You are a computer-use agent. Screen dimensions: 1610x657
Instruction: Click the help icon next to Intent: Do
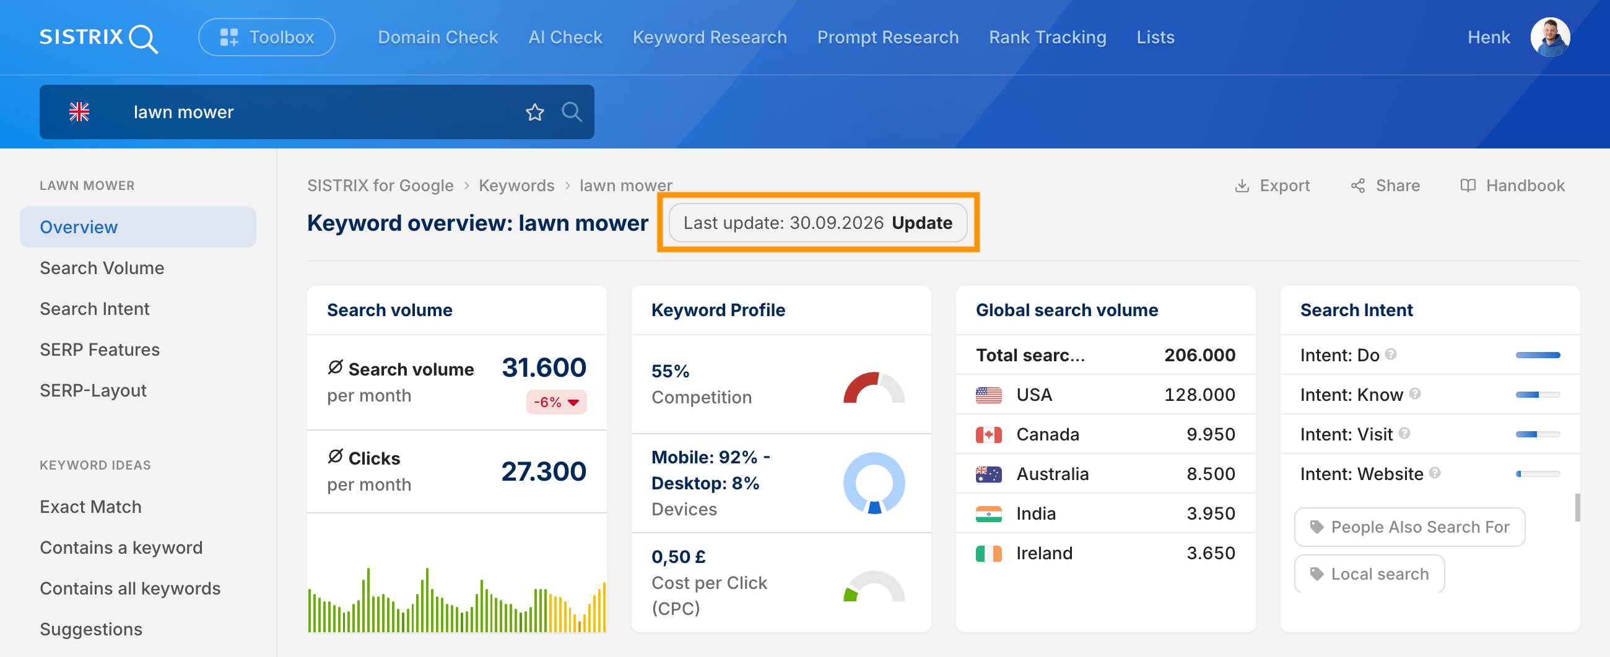1391,354
